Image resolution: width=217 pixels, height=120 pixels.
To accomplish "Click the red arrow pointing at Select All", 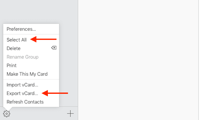I will 43,39.
